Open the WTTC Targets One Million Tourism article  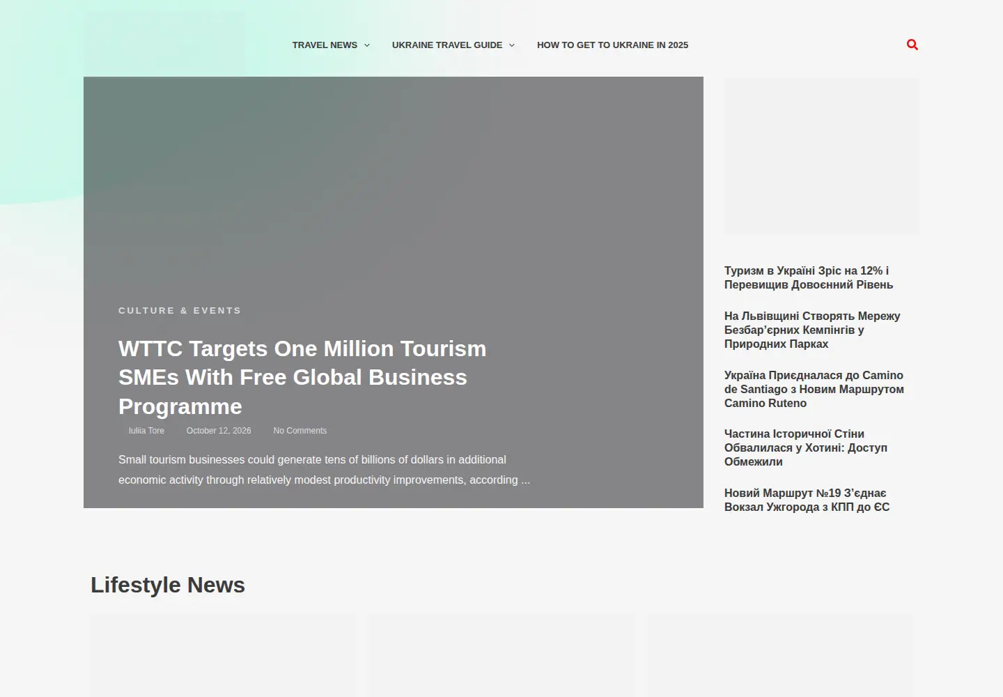click(x=302, y=377)
